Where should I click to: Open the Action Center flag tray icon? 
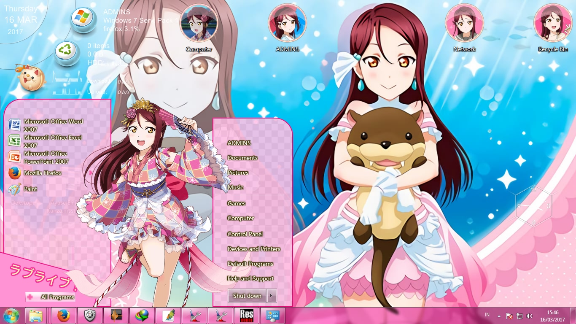coord(509,316)
